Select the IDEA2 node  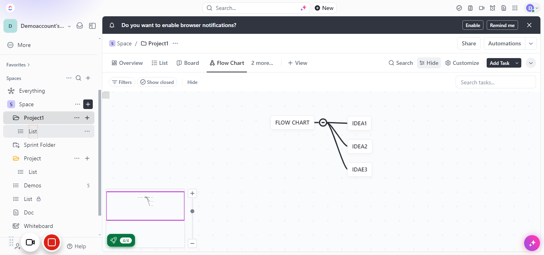click(360, 146)
